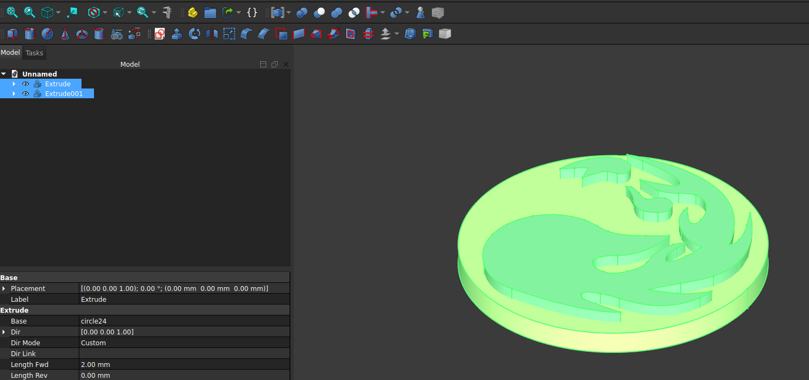Click the Check Geometry icon
The height and width of the screenshot is (380, 809).
tap(420, 12)
